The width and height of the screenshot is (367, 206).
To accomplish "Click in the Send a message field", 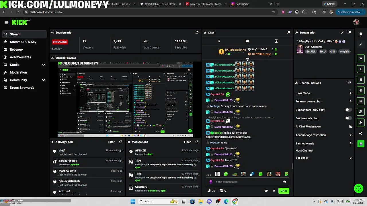I will pyautogui.click(x=247, y=182).
